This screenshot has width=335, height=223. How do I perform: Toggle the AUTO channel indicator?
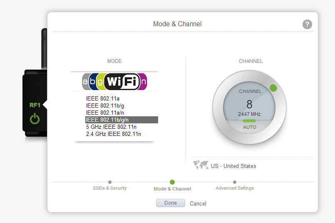pyautogui.click(x=249, y=125)
